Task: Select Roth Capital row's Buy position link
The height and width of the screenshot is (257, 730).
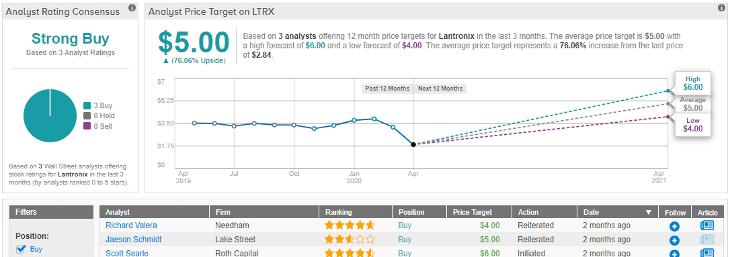Action: tap(405, 253)
